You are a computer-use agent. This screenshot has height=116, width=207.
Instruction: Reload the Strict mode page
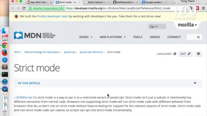click(24, 8)
